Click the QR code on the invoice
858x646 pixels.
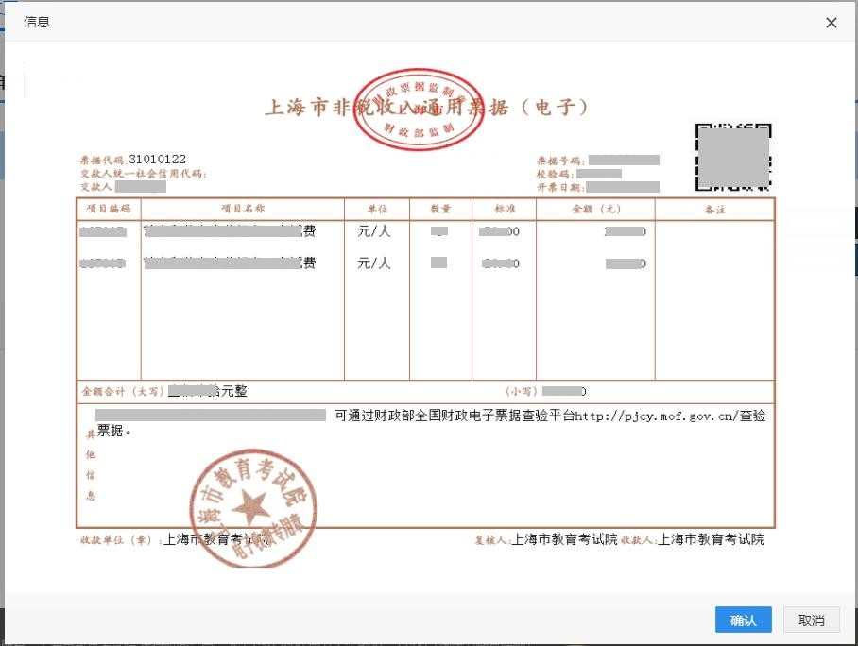point(734,158)
